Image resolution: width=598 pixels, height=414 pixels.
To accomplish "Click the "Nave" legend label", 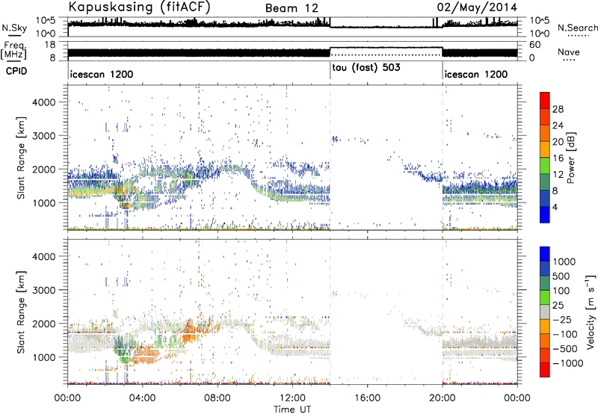I will [x=569, y=52].
